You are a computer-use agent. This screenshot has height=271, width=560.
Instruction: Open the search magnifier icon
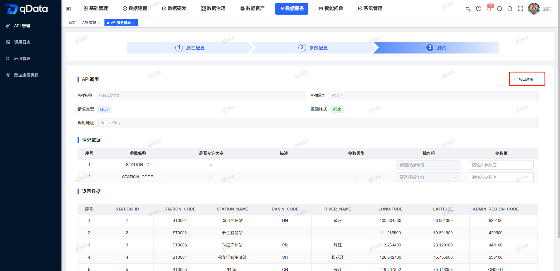point(510,9)
